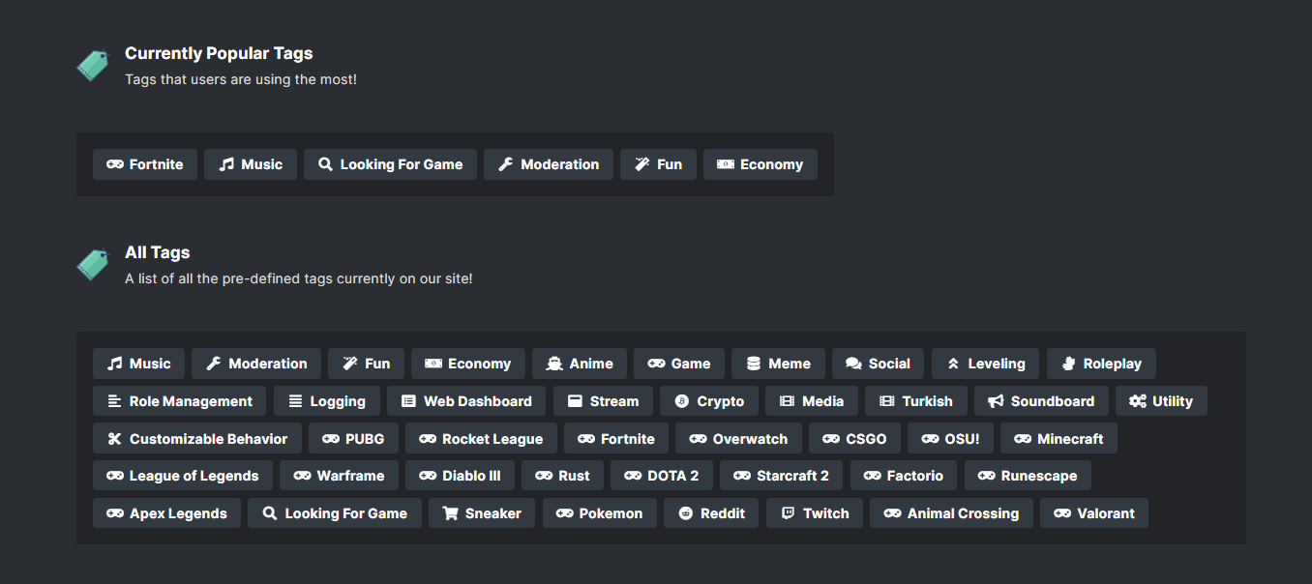Click the Twitch logo icon on the Twitch tag
Screen dimensions: 1312x584
pos(788,513)
